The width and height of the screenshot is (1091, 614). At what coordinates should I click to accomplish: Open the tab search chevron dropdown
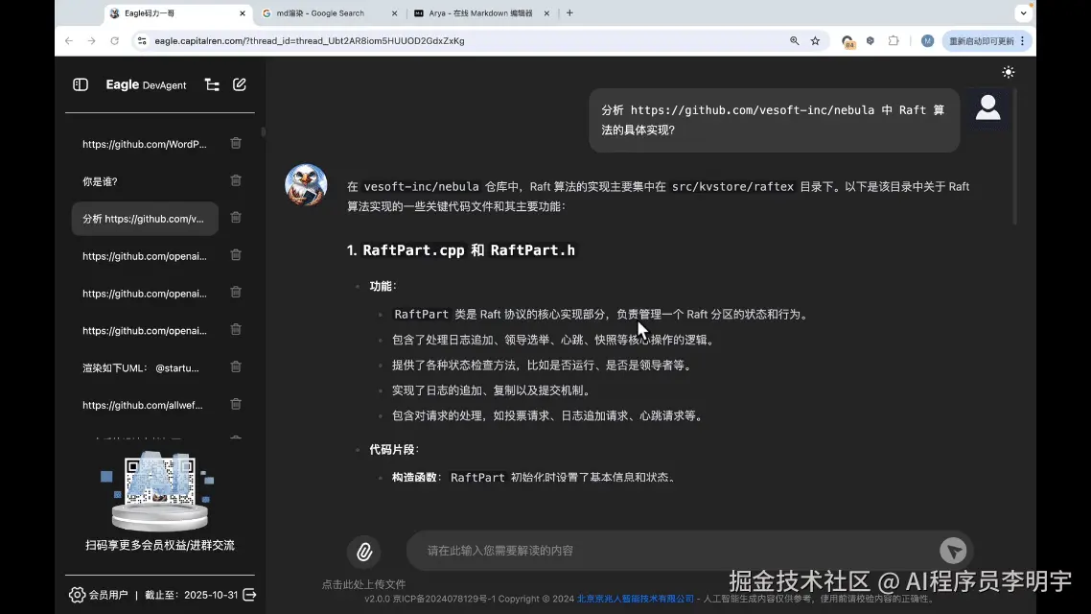(1023, 12)
